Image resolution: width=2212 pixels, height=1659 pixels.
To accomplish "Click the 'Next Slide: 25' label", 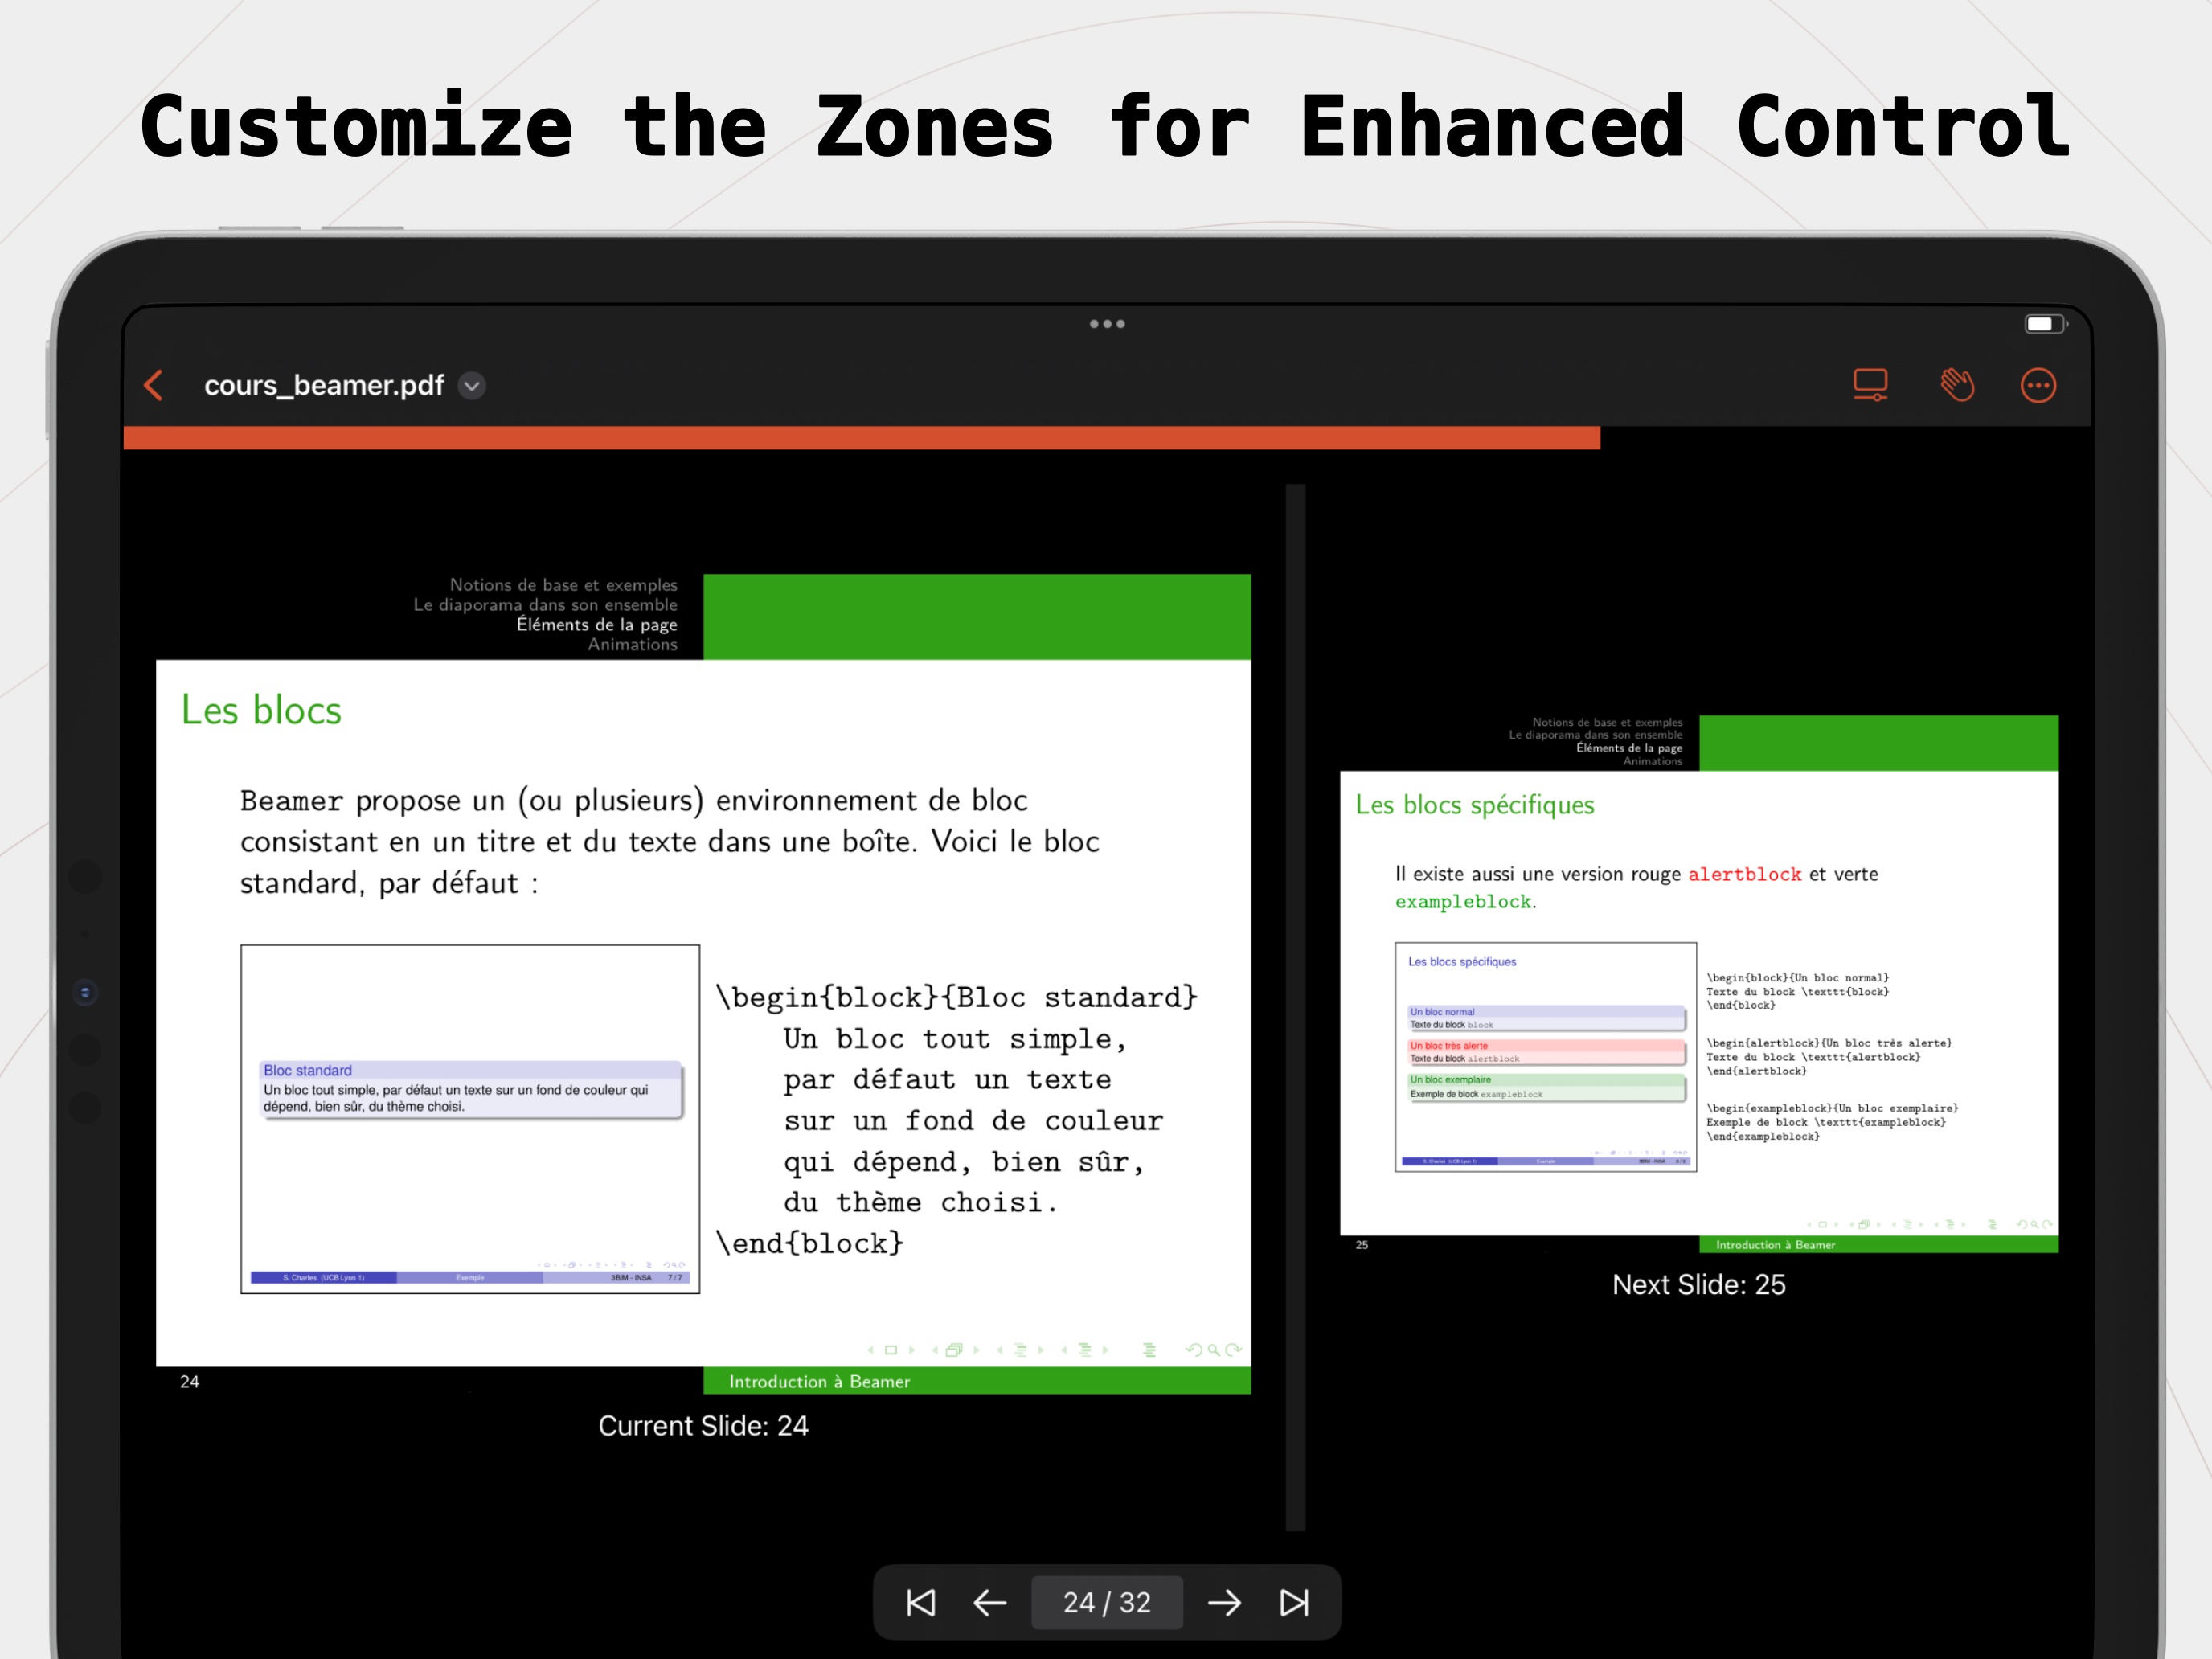I will [1699, 1285].
